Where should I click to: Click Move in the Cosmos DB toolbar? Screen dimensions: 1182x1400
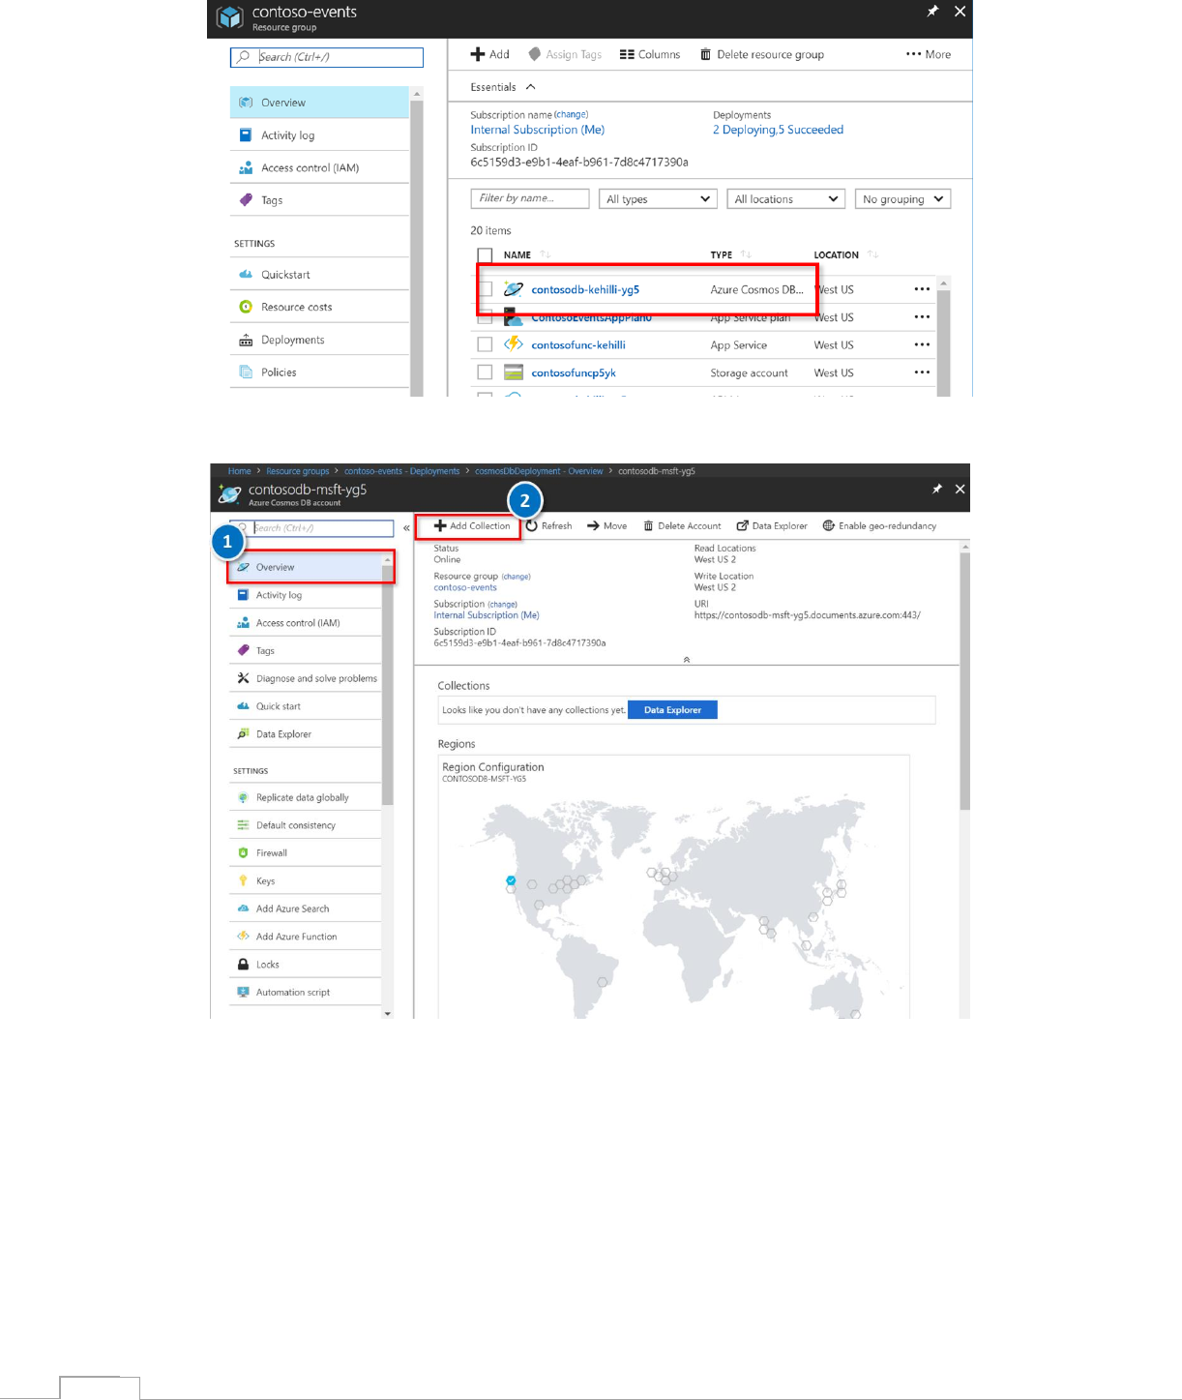(x=606, y=526)
